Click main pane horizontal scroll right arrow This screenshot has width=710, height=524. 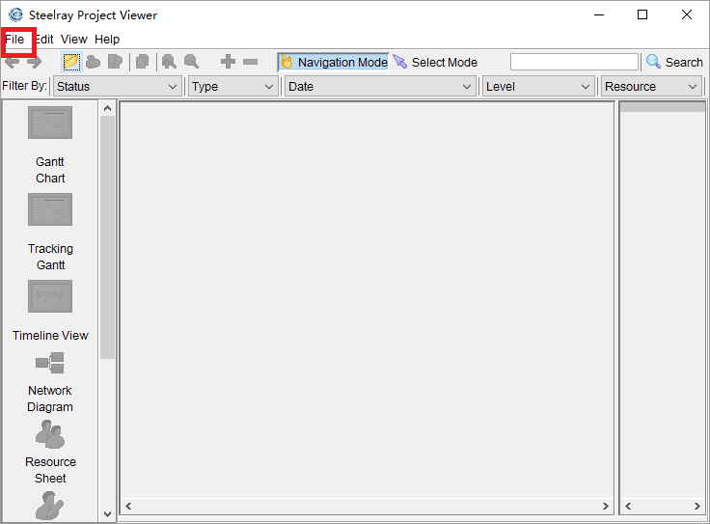[x=606, y=506]
